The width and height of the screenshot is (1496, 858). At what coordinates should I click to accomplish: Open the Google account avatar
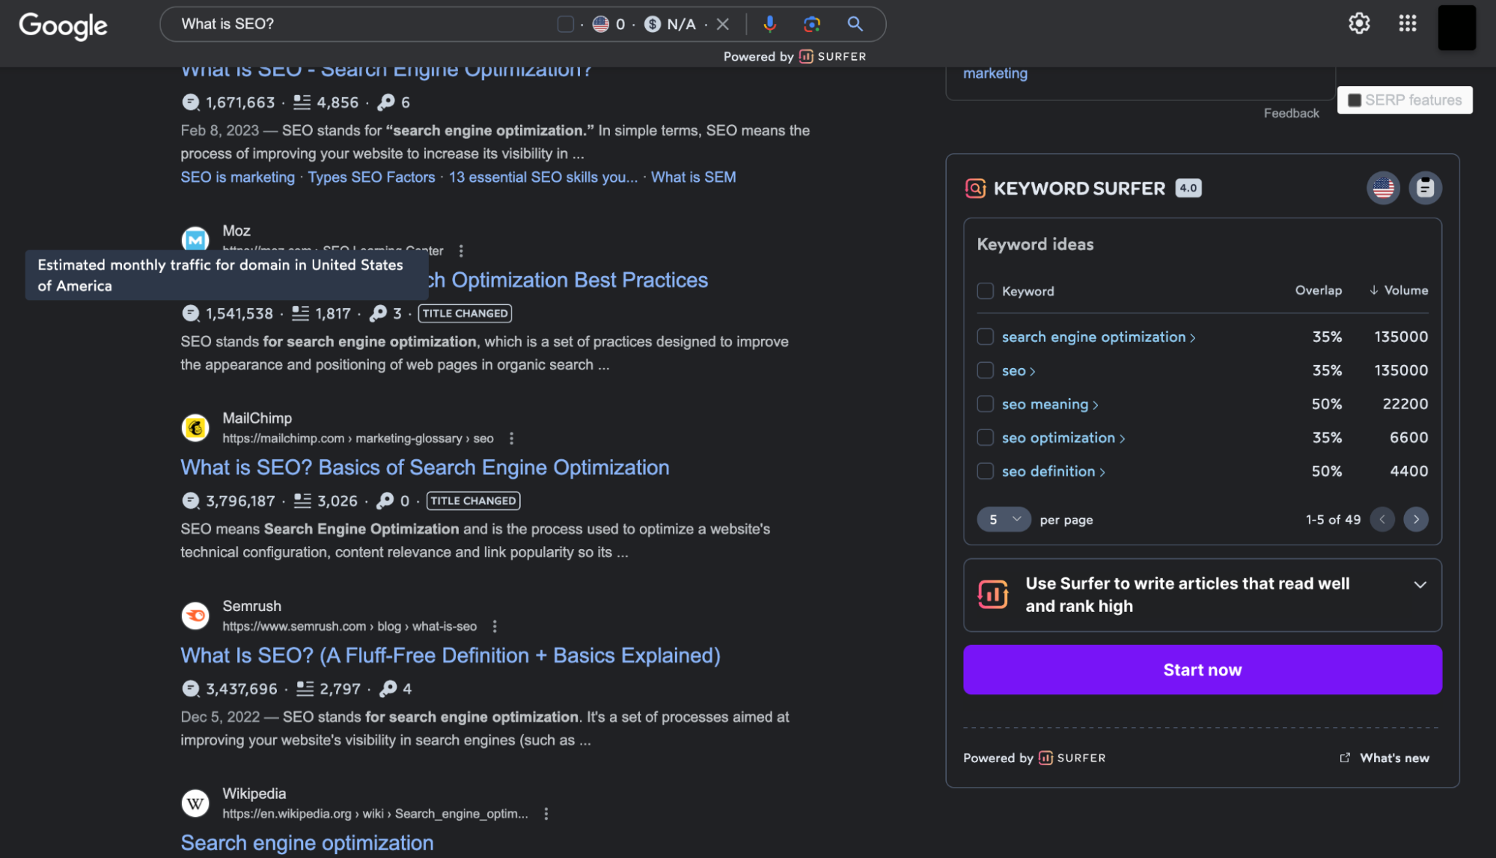point(1456,27)
